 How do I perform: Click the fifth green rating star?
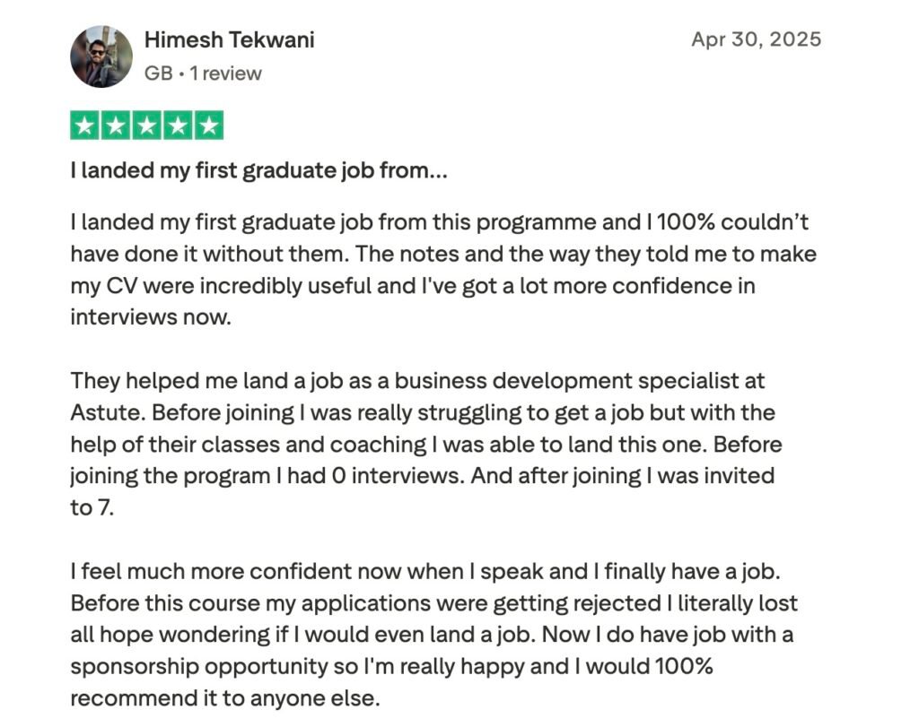(x=208, y=125)
